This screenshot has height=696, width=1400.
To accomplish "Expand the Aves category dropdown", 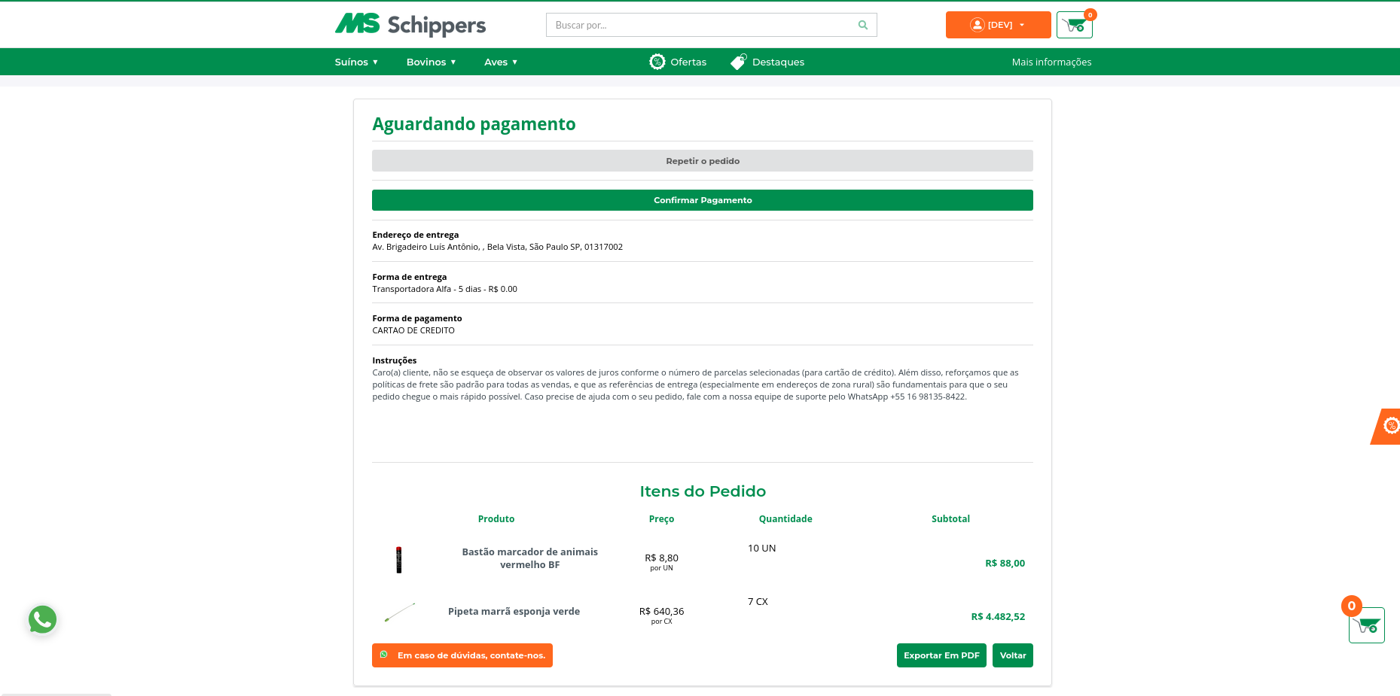I will (501, 62).
